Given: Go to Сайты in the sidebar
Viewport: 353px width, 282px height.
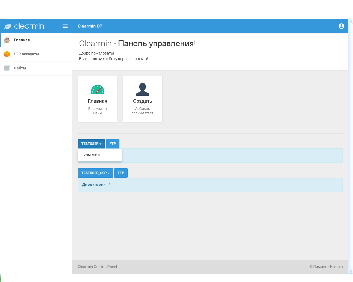Looking at the screenshot, I should 20,68.
